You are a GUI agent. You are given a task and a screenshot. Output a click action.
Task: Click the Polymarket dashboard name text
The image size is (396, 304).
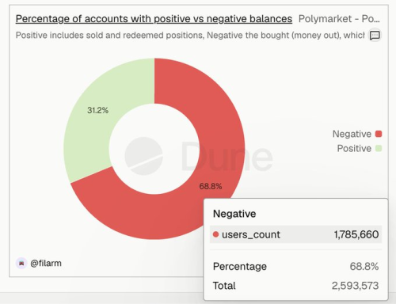pos(339,19)
